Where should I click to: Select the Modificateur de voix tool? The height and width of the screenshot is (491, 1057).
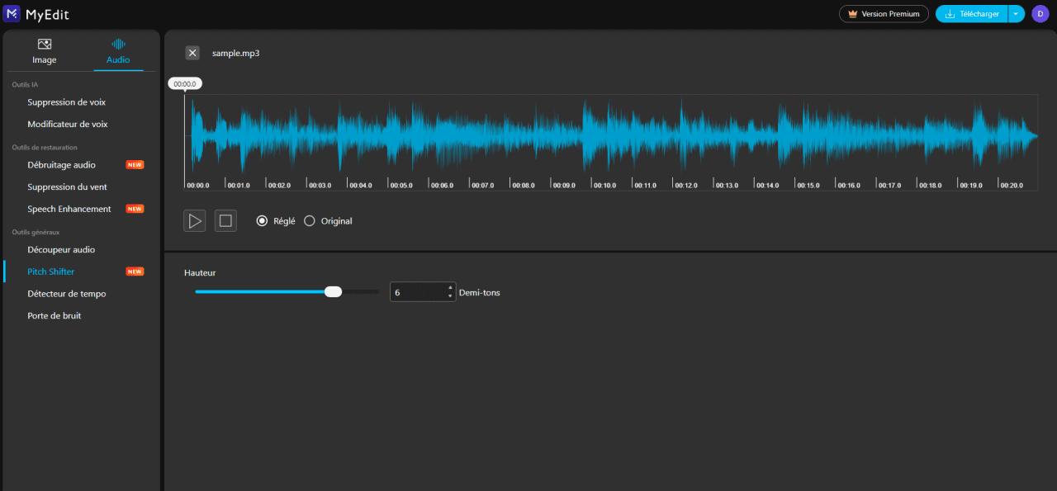point(69,124)
